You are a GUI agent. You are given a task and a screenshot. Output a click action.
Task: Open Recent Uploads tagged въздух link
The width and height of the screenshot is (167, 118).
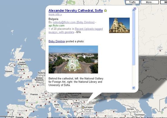[76, 30]
